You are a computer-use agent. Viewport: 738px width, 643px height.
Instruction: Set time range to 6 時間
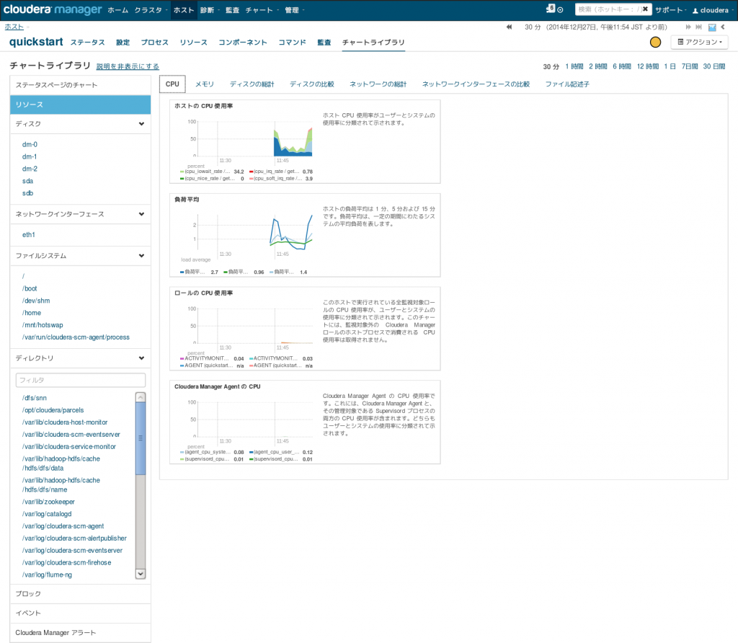(x=622, y=67)
